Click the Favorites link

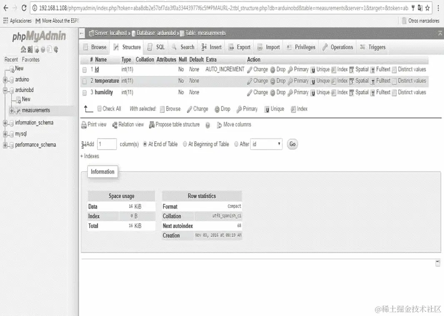30,60
